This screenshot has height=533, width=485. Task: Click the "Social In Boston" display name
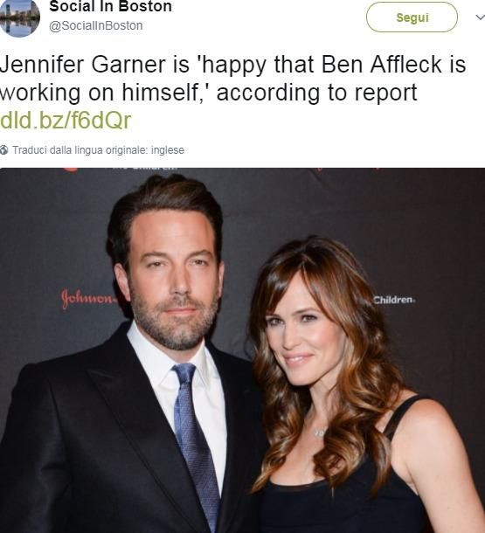click(110, 6)
